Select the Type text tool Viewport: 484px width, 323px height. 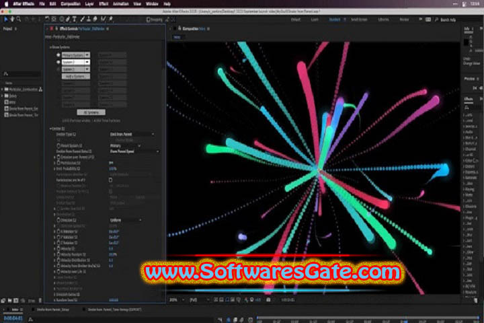75,20
